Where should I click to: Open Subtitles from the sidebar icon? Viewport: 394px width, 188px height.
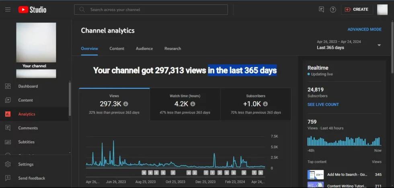(x=8, y=142)
